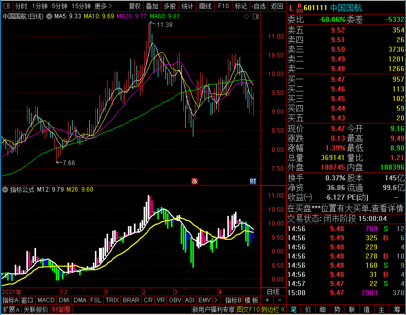Switch to the DMI indicator
406x315 pixels.
(64, 300)
